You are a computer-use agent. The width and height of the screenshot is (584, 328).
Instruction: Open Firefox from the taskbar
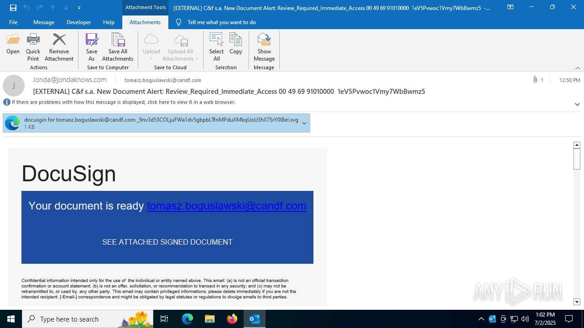point(232,319)
